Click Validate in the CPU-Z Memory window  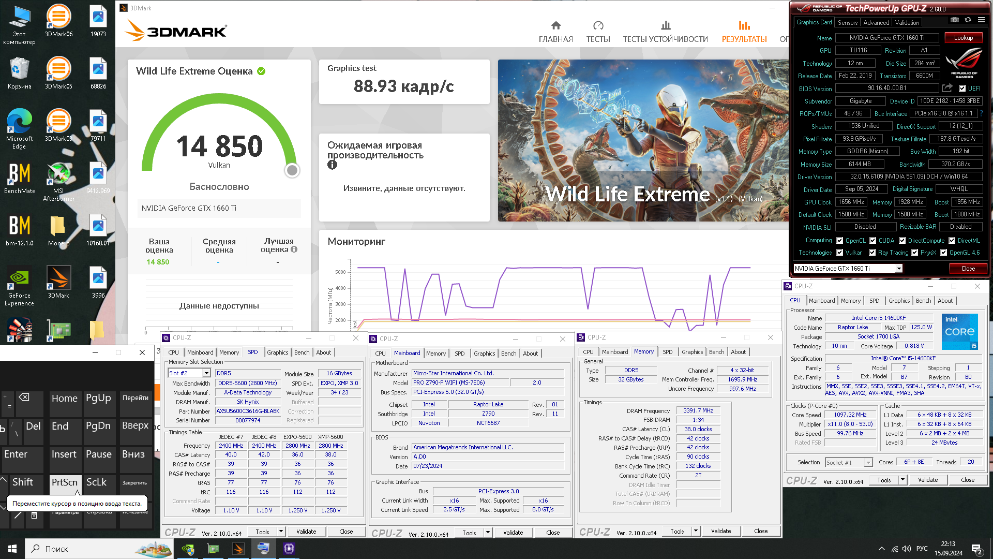[x=721, y=531]
